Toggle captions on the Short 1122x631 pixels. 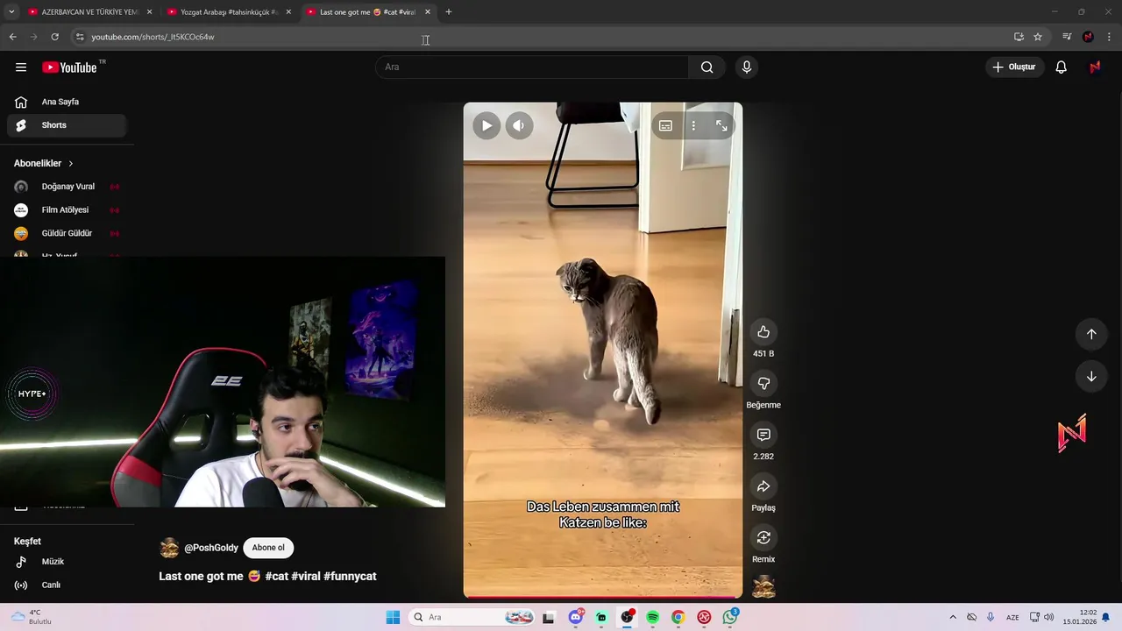[665, 125]
